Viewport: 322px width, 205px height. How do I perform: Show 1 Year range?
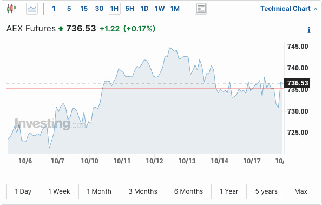tap(229, 191)
